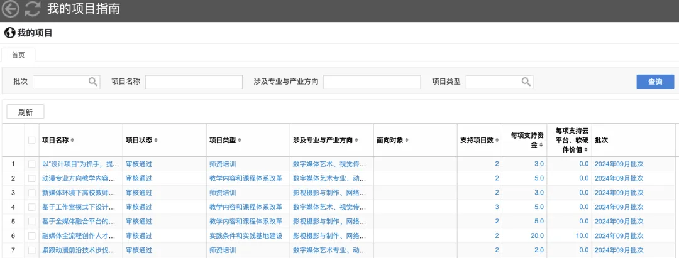This screenshot has width=679, height=258.
Task: Open the 项目类型 lookup dropdown field
Action: pyautogui.click(x=494, y=82)
